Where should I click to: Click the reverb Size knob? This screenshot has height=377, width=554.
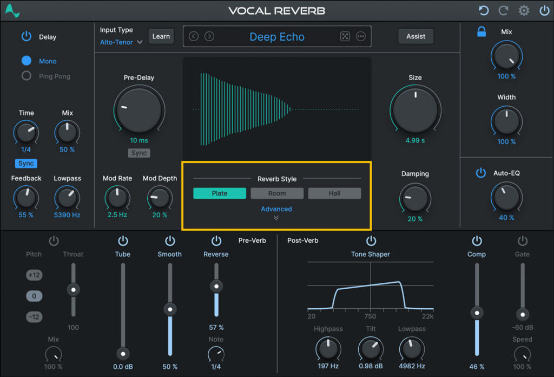pyautogui.click(x=415, y=110)
